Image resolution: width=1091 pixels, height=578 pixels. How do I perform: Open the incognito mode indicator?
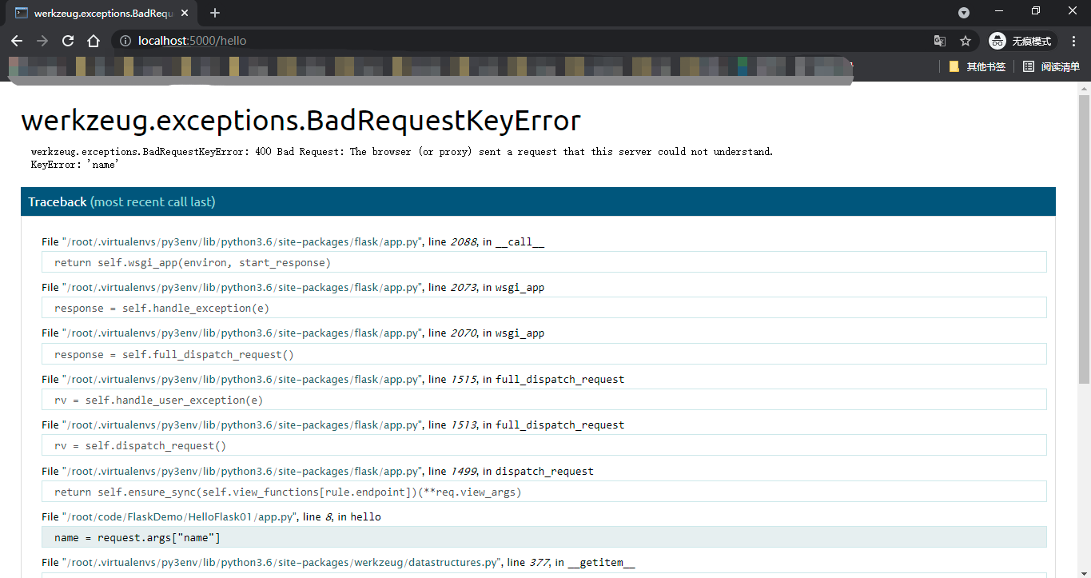1022,41
